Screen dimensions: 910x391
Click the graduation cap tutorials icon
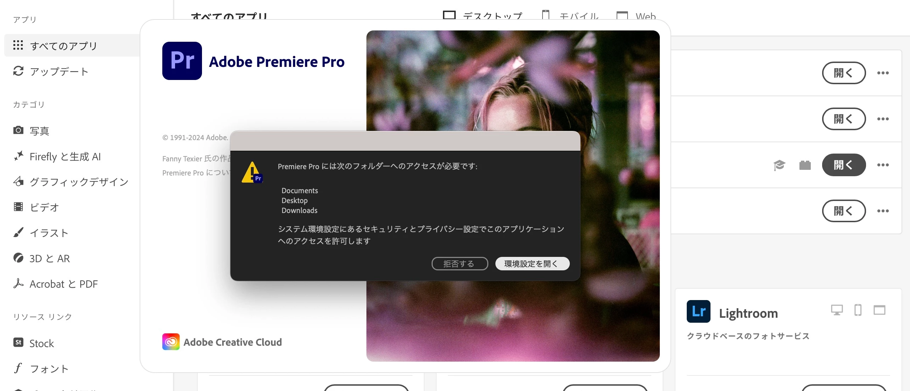pos(779,165)
